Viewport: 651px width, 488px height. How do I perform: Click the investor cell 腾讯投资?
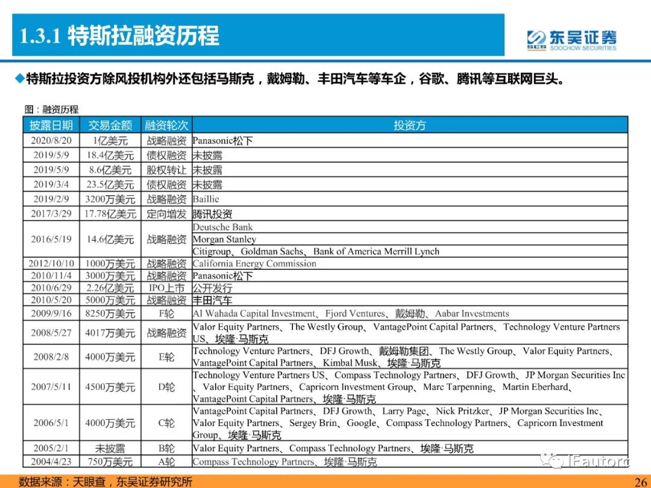tap(410, 214)
